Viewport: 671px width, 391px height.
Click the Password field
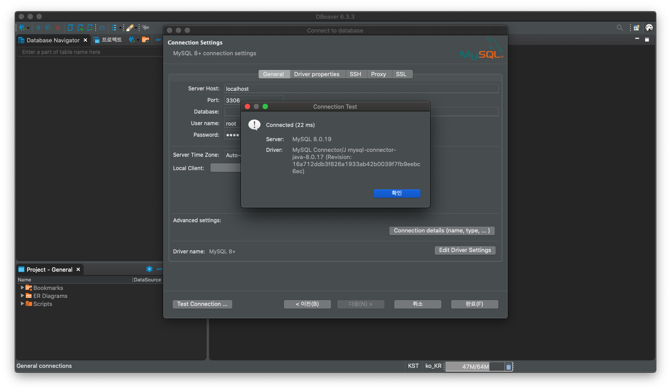[x=233, y=135]
